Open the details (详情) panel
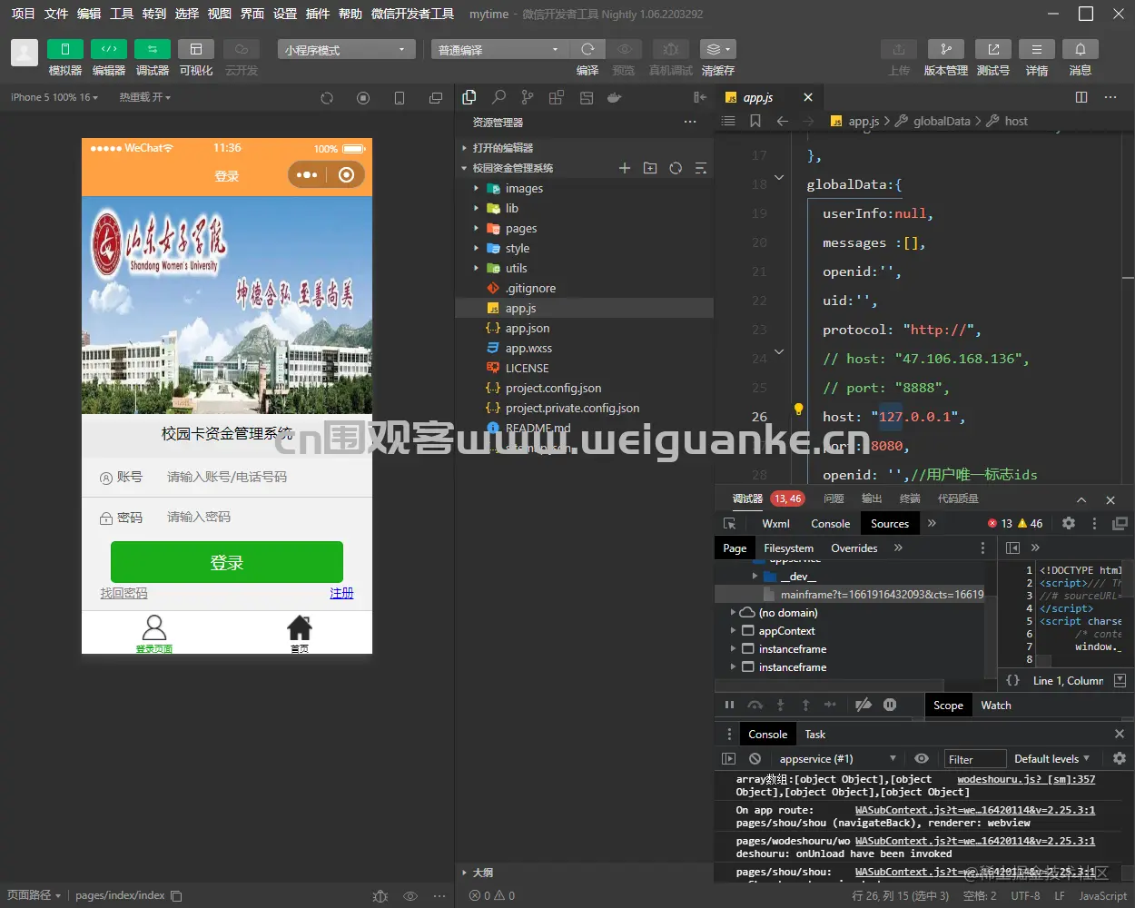The image size is (1135, 908). 1037,49
